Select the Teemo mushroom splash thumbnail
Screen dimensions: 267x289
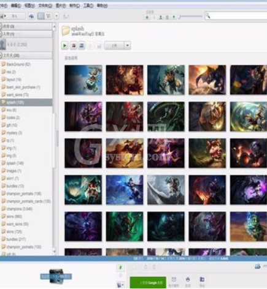click(207, 153)
